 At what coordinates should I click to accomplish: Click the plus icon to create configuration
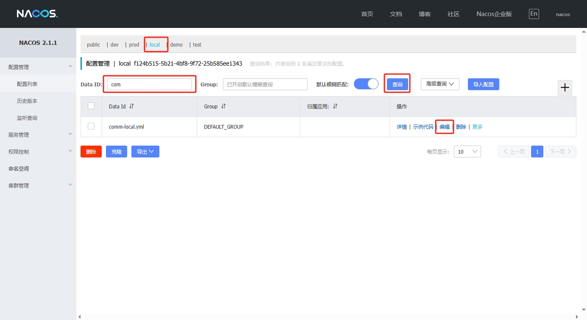point(565,88)
